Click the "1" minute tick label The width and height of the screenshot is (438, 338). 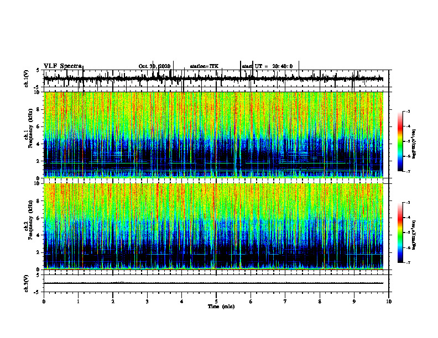point(78,302)
